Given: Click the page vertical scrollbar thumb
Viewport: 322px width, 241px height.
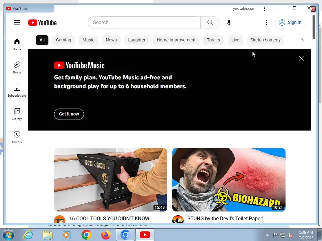Looking at the screenshot, I should [x=314, y=27].
